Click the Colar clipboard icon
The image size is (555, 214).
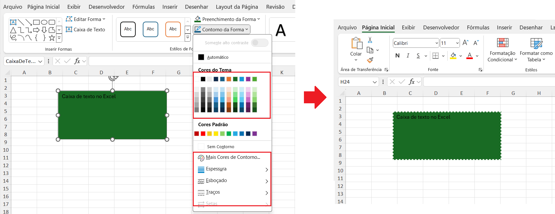tap(356, 43)
